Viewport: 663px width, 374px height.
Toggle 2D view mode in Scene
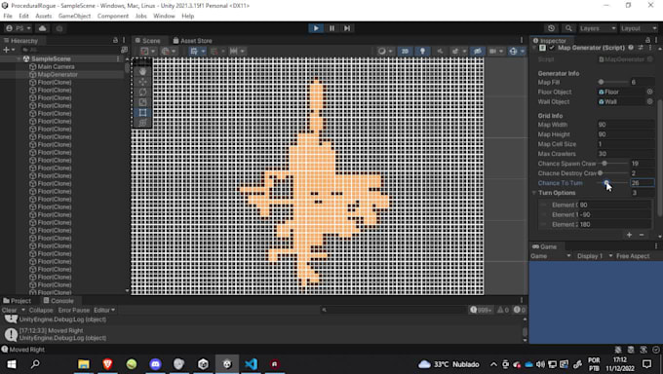click(405, 52)
